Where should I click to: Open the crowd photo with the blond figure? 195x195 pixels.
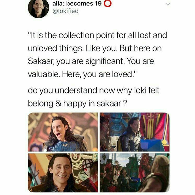click(x=134, y=173)
